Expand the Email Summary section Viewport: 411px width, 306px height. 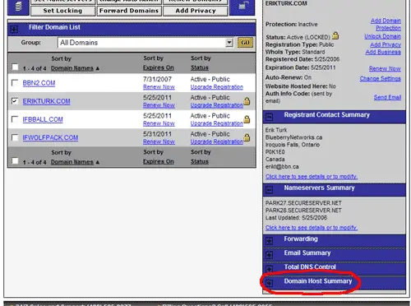[270, 255]
